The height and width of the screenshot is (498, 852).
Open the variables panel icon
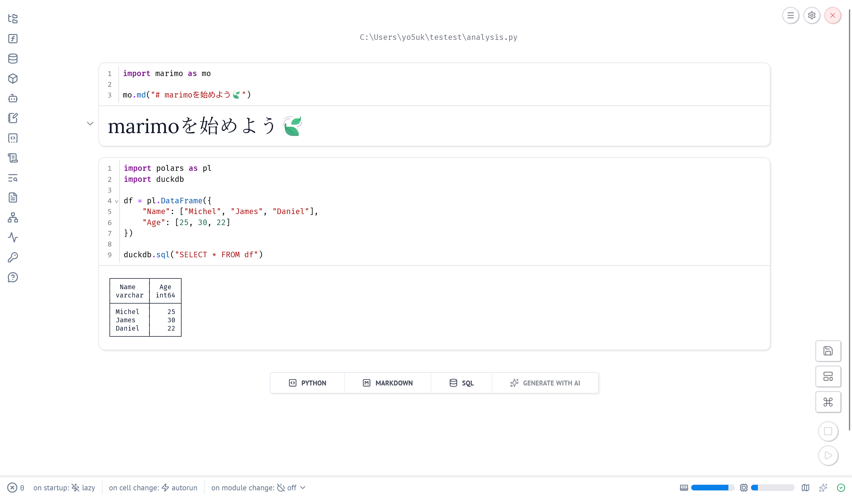coord(13,39)
